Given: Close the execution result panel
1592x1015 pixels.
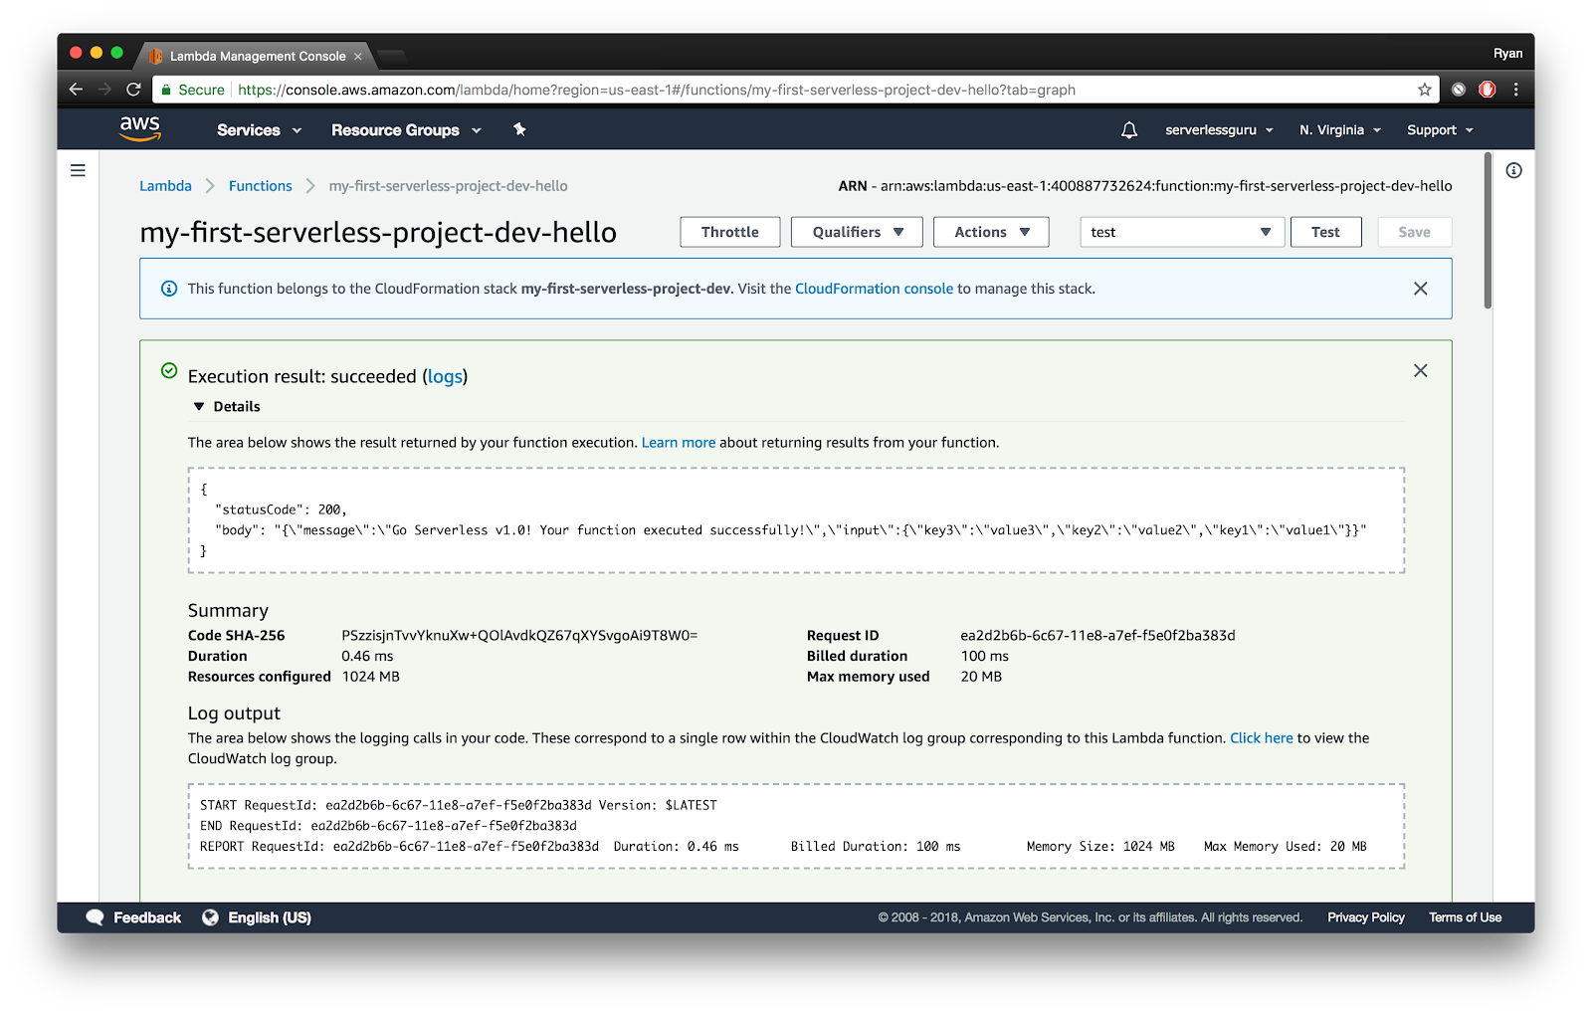Looking at the screenshot, I should (1420, 370).
